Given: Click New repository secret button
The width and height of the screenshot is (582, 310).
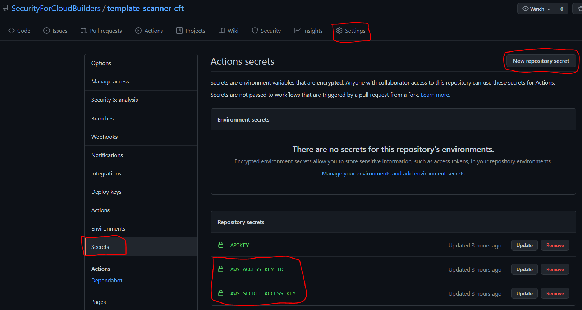Looking at the screenshot, I should coord(541,61).
